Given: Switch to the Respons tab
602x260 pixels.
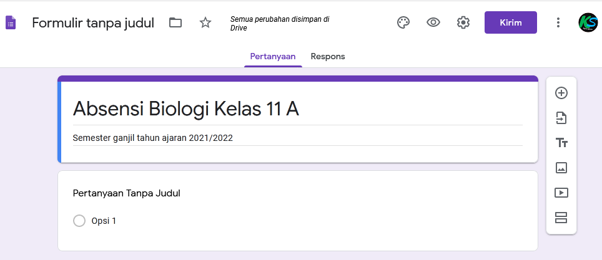Looking at the screenshot, I should pyautogui.click(x=328, y=56).
